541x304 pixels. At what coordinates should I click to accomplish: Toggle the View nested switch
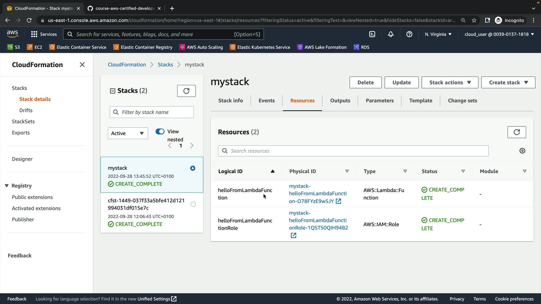click(x=160, y=131)
